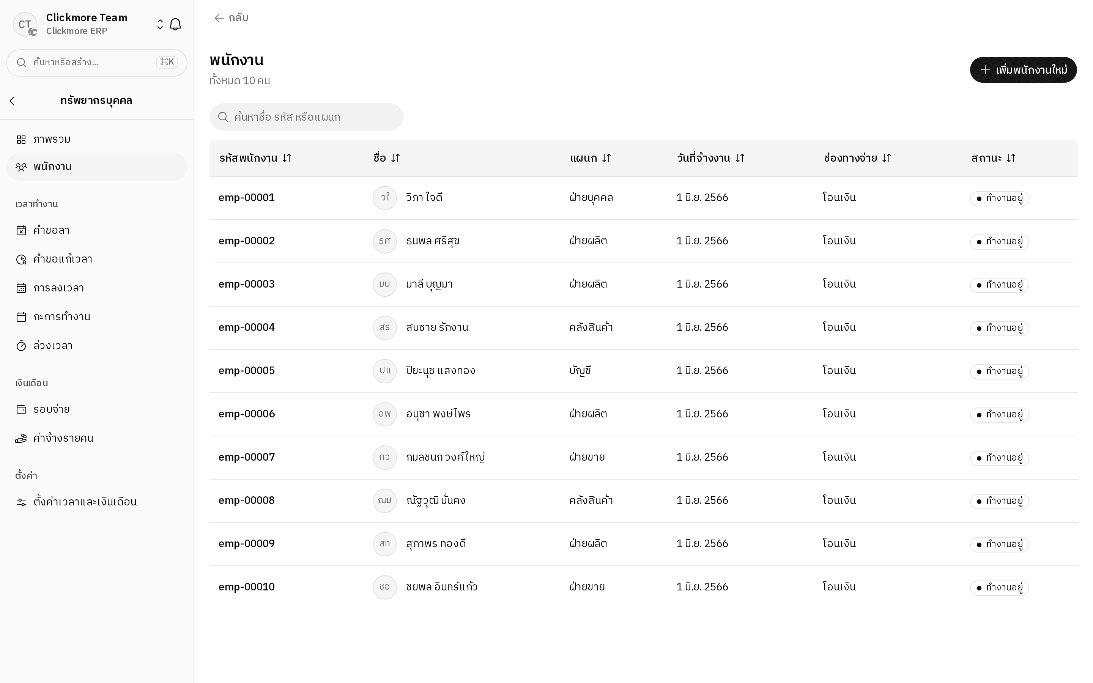The height and width of the screenshot is (683, 1093).
Task: Click the ล่วงเวลา timer icon
Action: click(21, 346)
